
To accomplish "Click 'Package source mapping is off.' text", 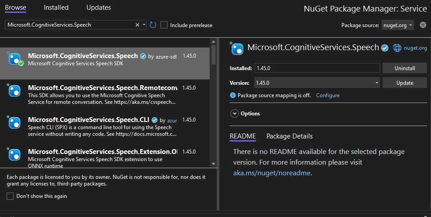I will 274,95.
